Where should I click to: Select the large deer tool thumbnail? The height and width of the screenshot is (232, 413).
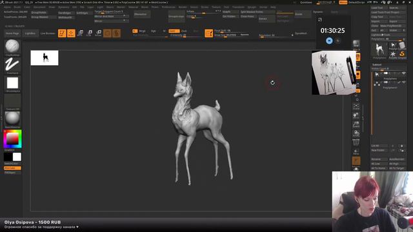tap(379, 50)
